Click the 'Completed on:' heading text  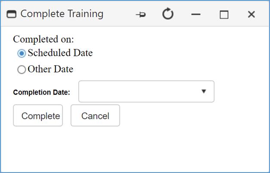click(43, 39)
